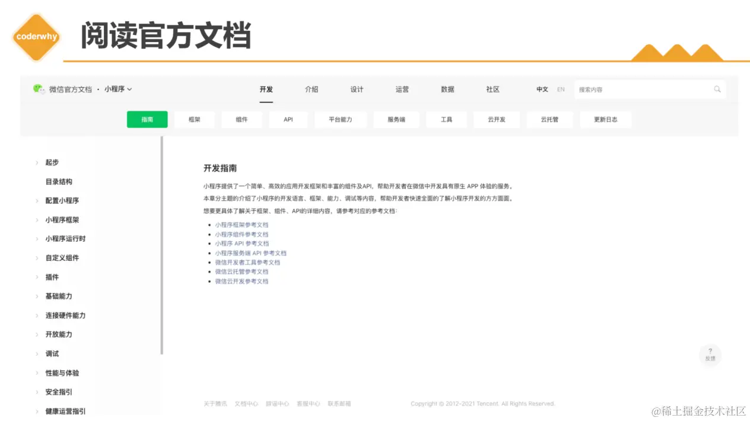Switch documentation language to EN
Screen dimensions: 750x421
tap(560, 90)
